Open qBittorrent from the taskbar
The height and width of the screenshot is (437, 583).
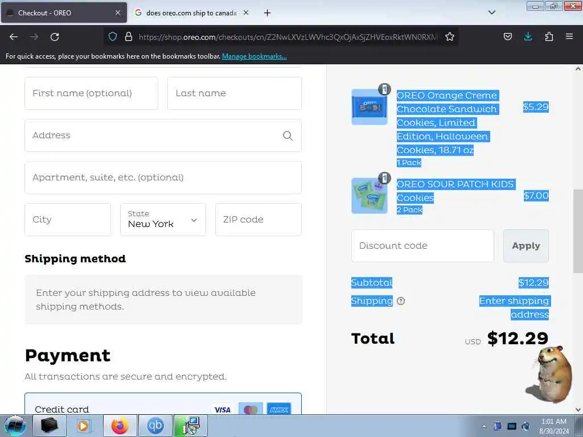(x=155, y=426)
